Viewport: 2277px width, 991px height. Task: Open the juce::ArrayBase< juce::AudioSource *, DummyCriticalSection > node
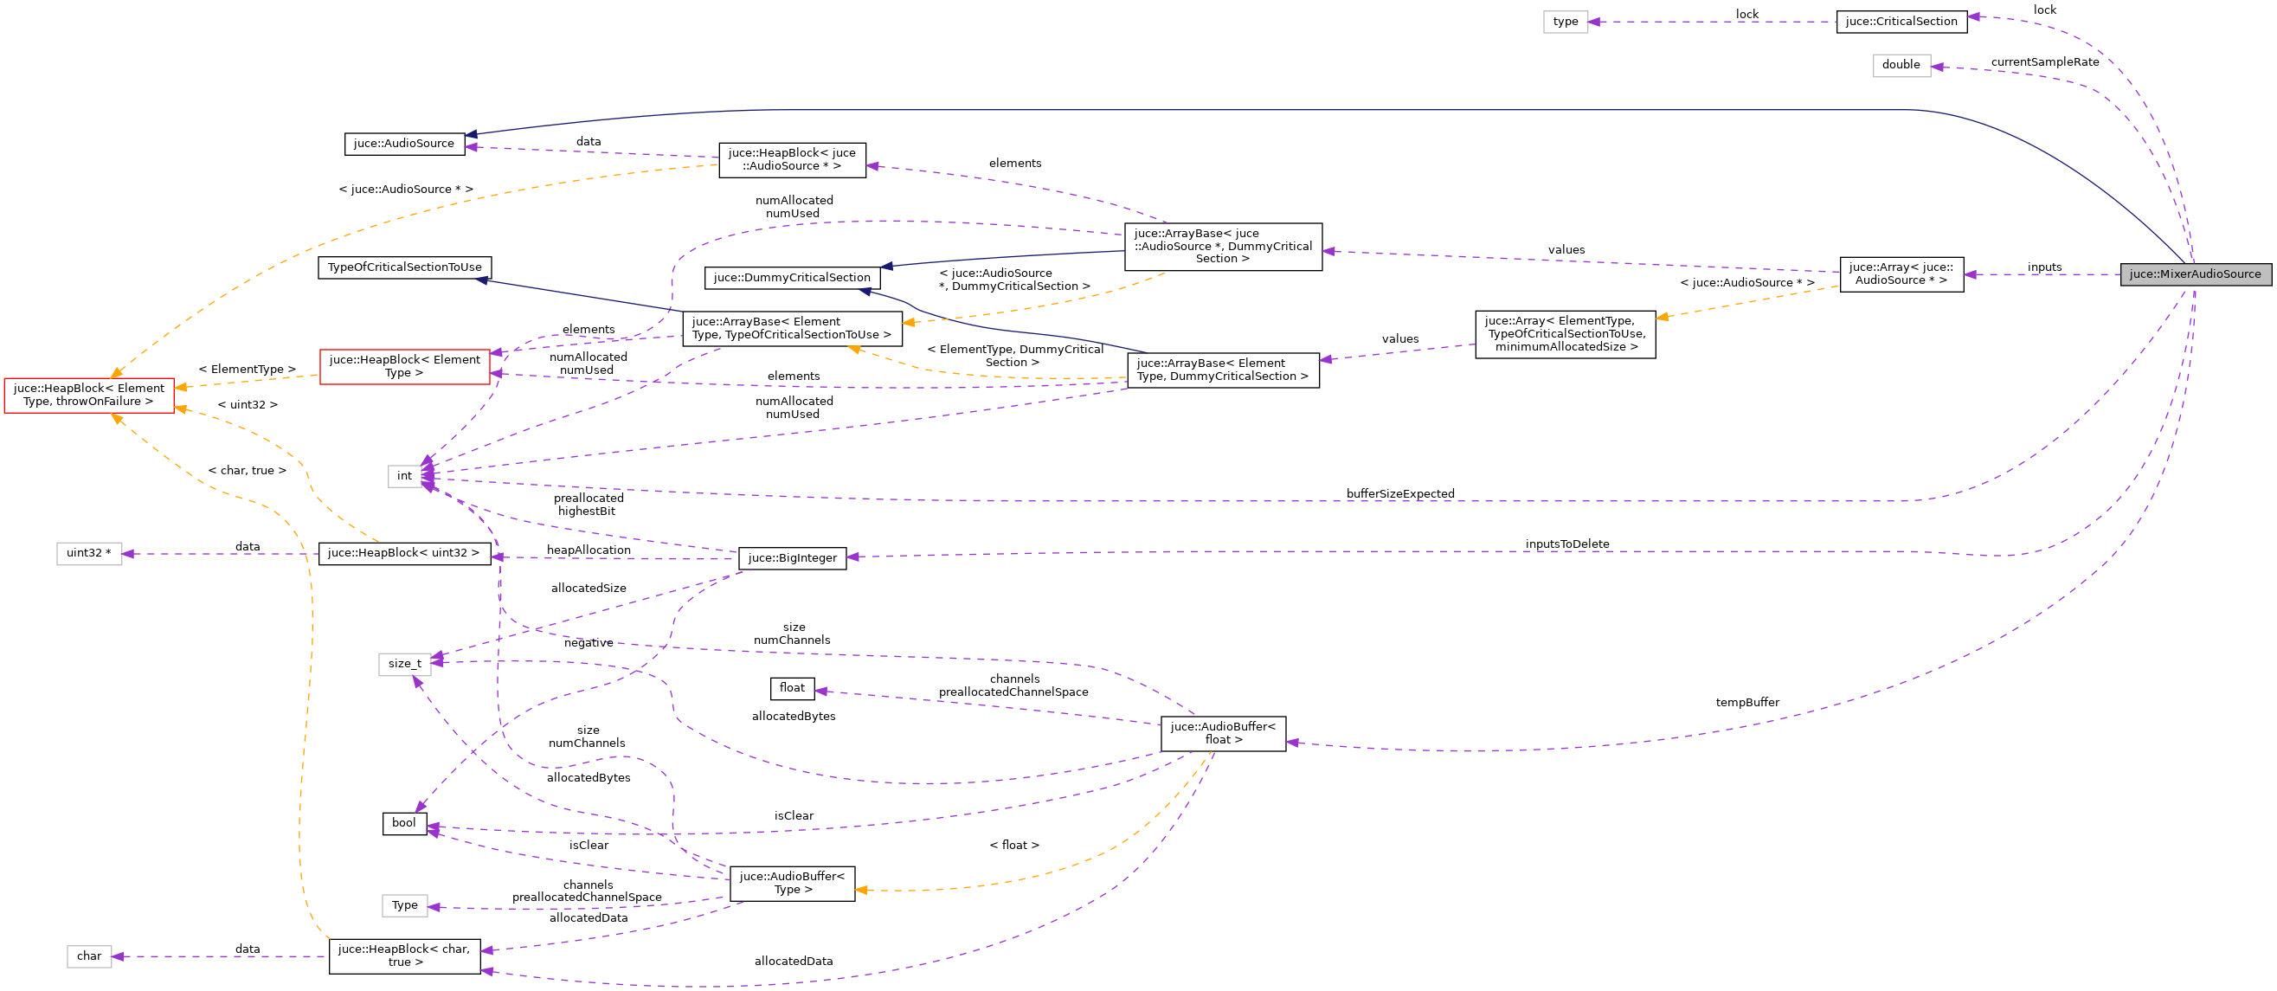pos(1223,246)
